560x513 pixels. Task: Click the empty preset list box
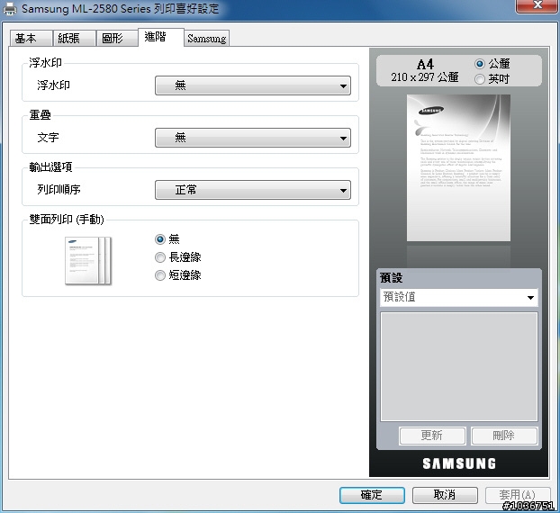tap(458, 366)
